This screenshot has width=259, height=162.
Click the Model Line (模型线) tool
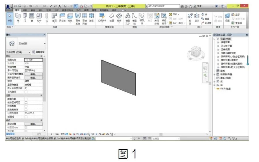[135, 18]
